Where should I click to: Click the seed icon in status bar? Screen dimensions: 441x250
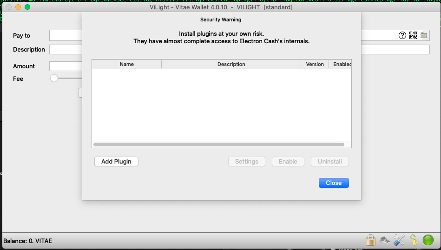click(414, 240)
